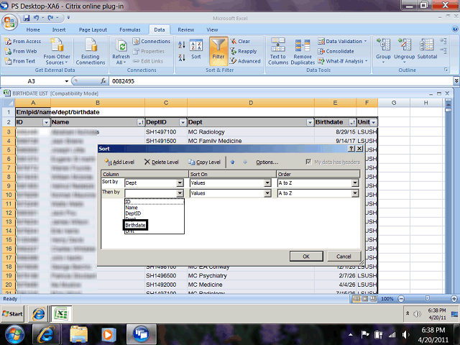Open the DeptID column filter dropdown
The width and height of the screenshot is (460, 345).
coord(183,122)
